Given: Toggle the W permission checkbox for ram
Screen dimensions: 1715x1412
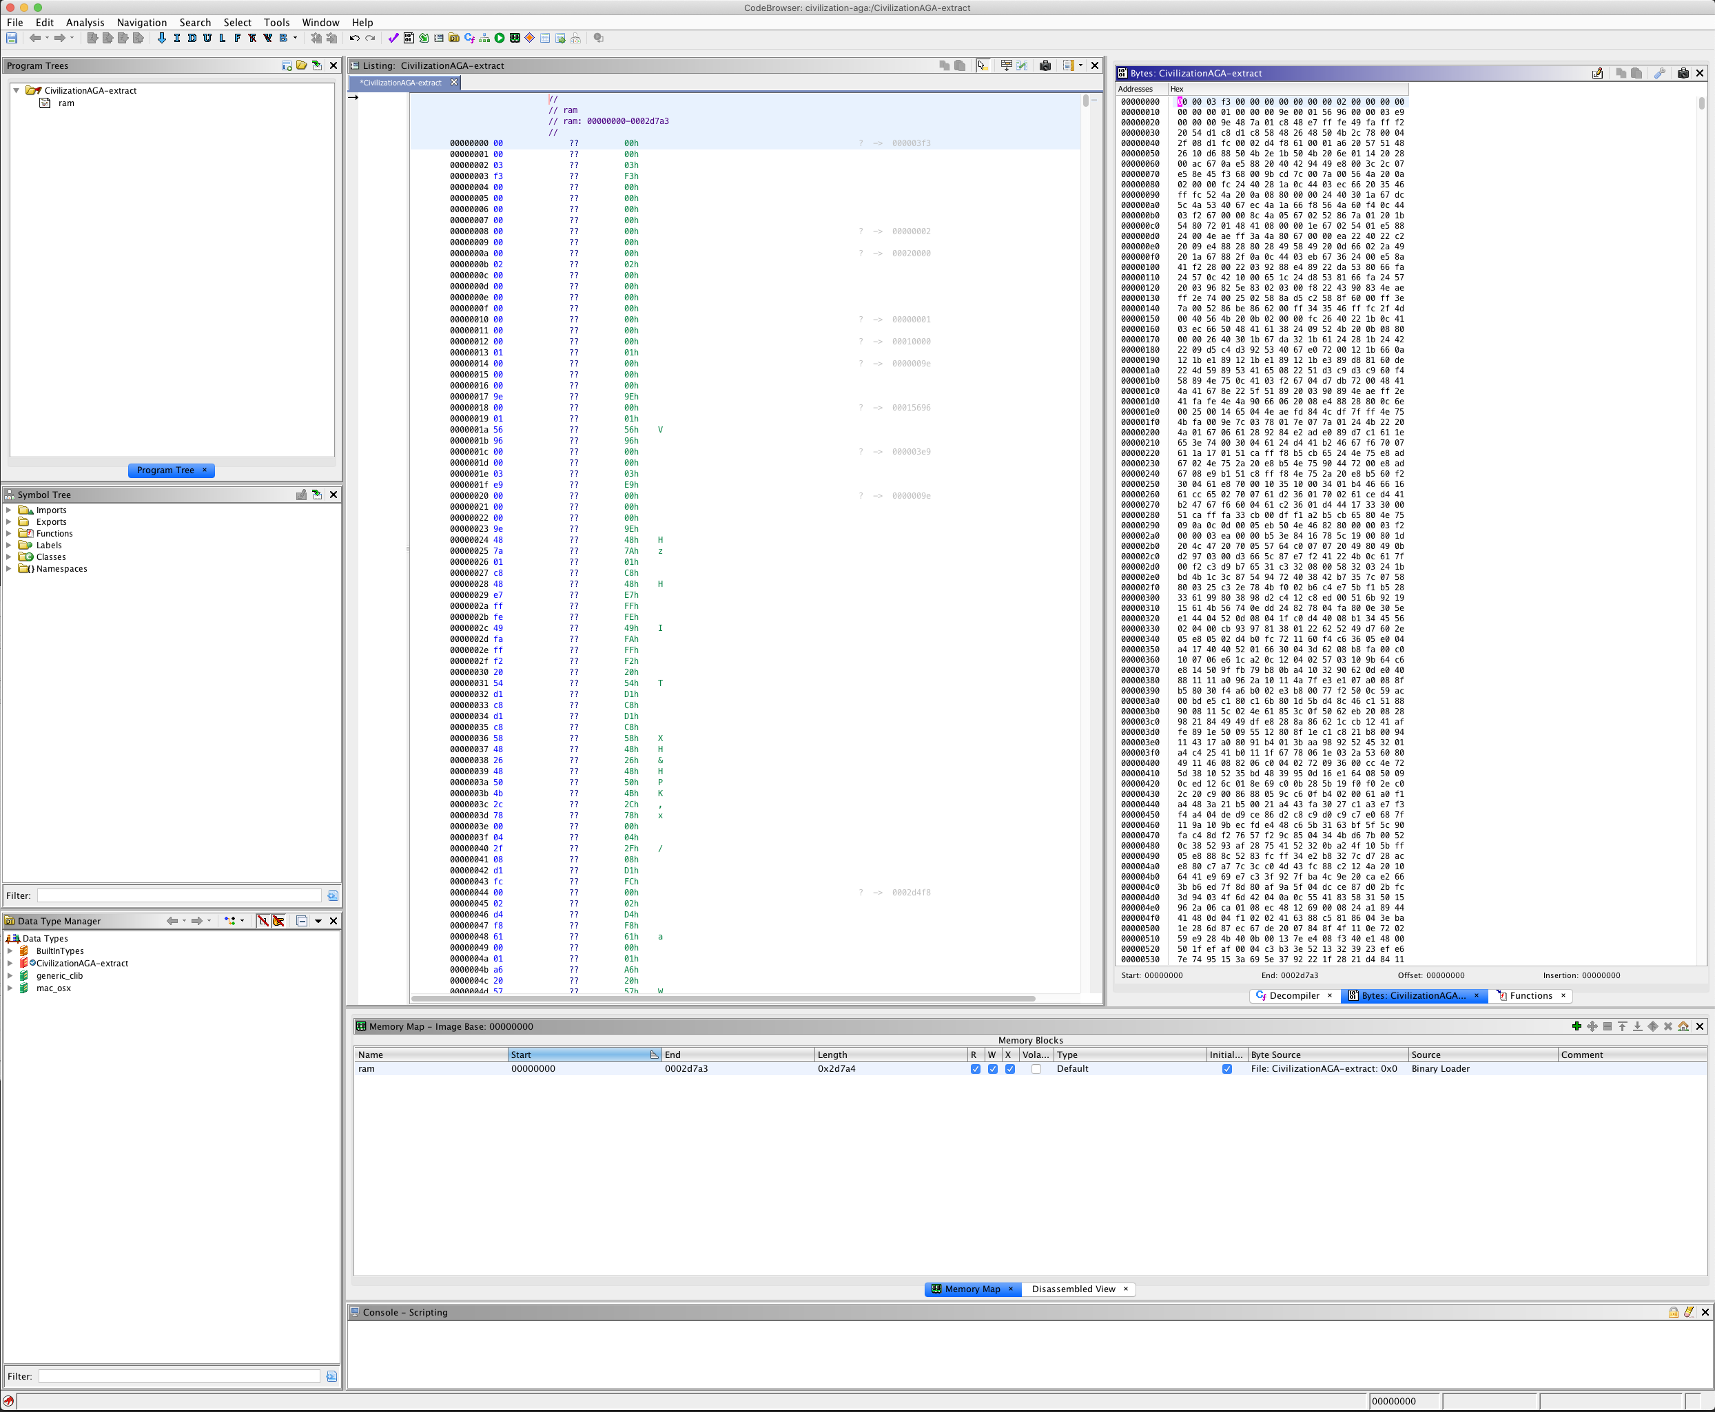Looking at the screenshot, I should (993, 1069).
